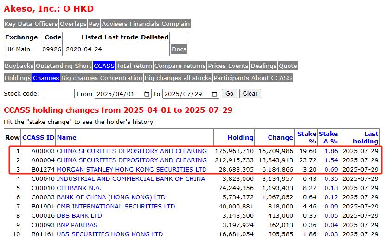385x239 pixels.
Task: Click stake change 1.86 for row 1
Action: pyautogui.click(x=331, y=151)
